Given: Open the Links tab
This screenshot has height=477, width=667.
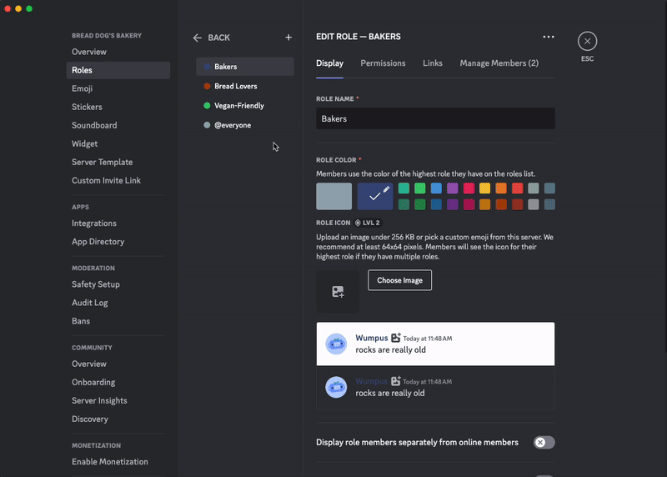Looking at the screenshot, I should click(433, 63).
